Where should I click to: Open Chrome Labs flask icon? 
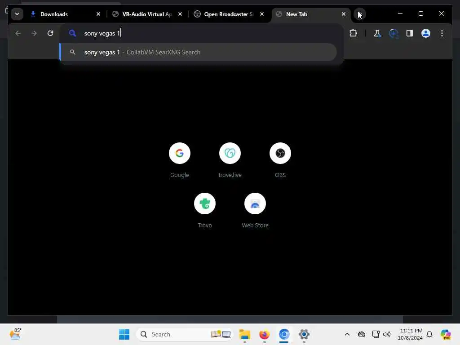tap(377, 33)
